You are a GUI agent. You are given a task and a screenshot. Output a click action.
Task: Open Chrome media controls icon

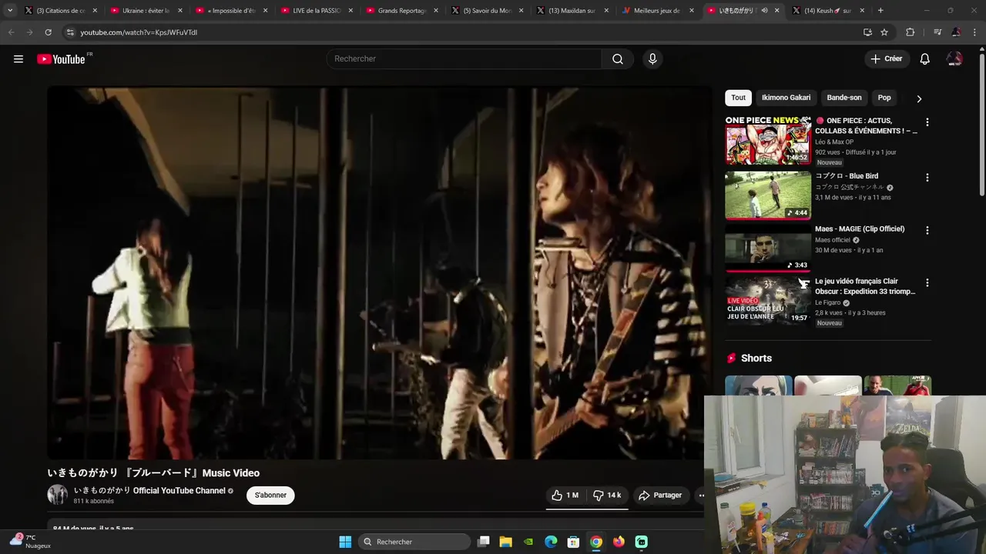pos(937,32)
